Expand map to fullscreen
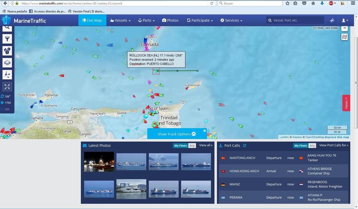The image size is (358, 209). 7,86
